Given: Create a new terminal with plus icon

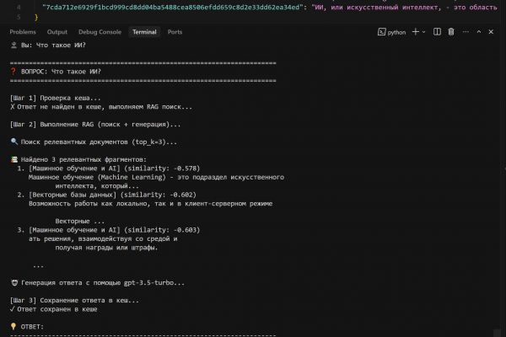Looking at the screenshot, I should coord(416,32).
